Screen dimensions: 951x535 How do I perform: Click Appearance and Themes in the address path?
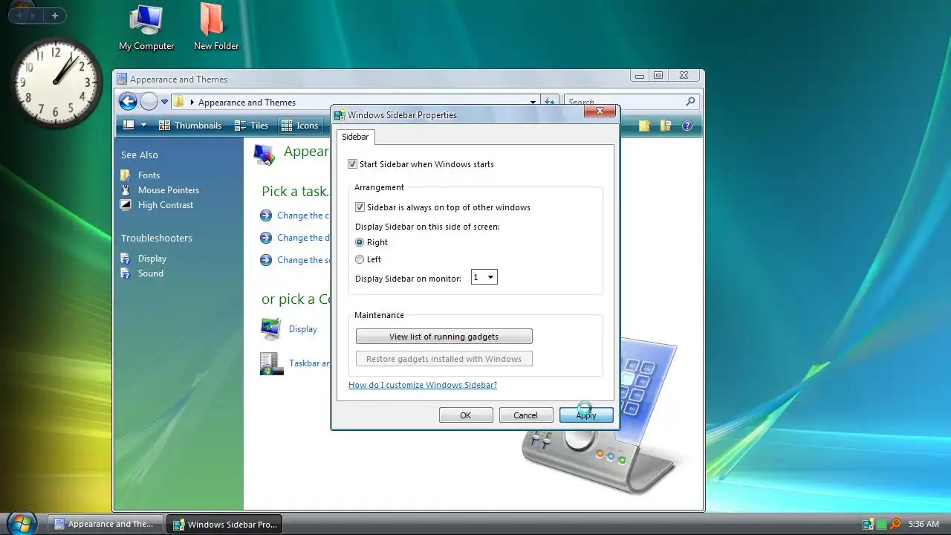pyautogui.click(x=247, y=103)
